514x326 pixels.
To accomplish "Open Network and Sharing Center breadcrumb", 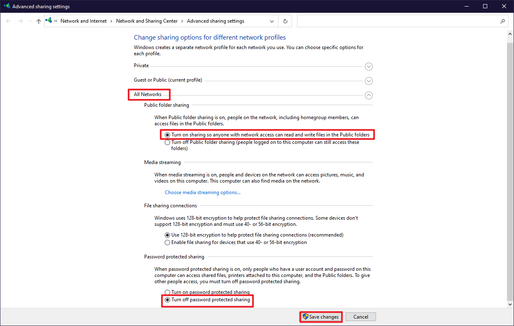I will click(147, 21).
